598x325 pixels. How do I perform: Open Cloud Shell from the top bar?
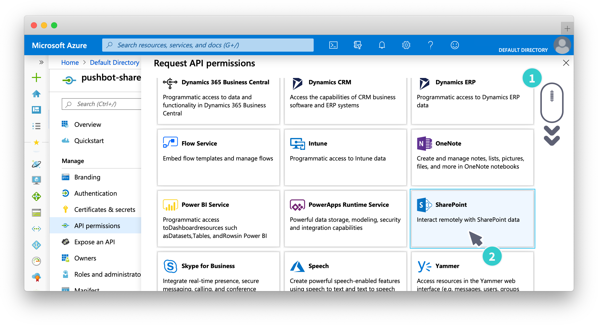click(333, 45)
